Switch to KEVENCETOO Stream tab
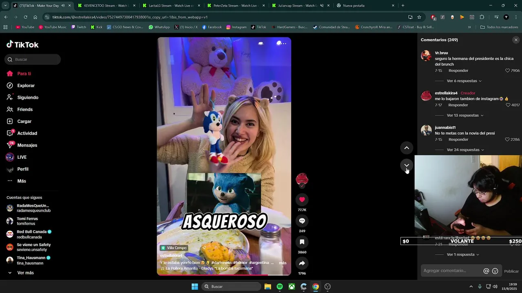The height and width of the screenshot is (293, 522). pos(106,6)
